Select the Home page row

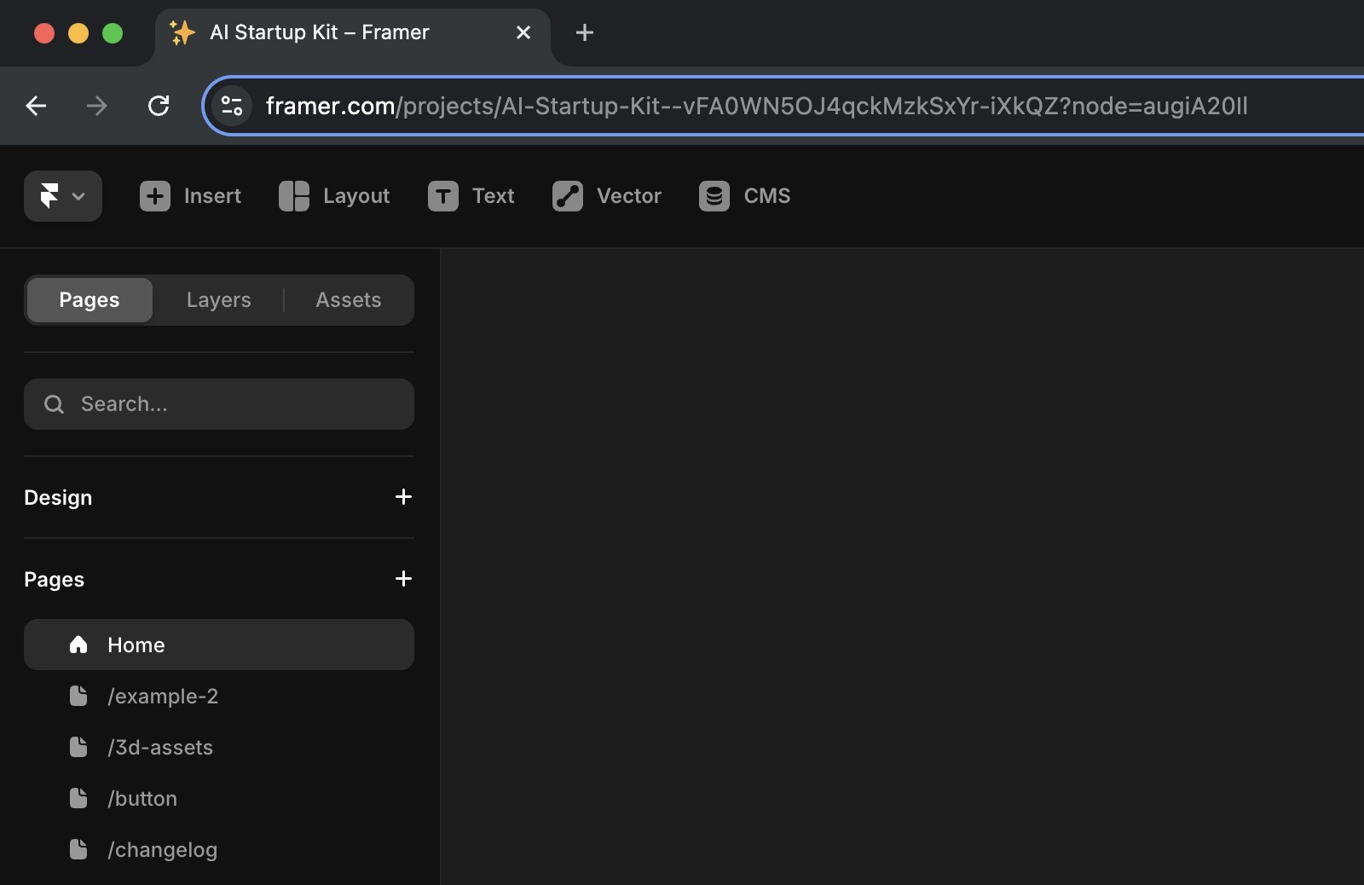point(219,645)
